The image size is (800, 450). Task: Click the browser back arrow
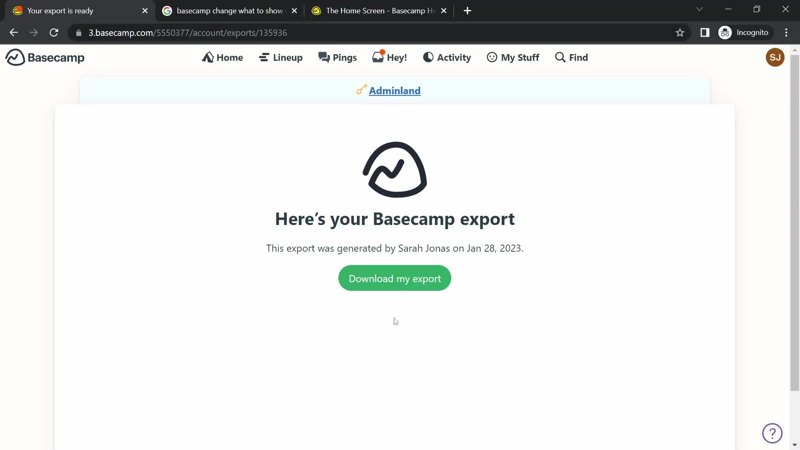point(14,32)
